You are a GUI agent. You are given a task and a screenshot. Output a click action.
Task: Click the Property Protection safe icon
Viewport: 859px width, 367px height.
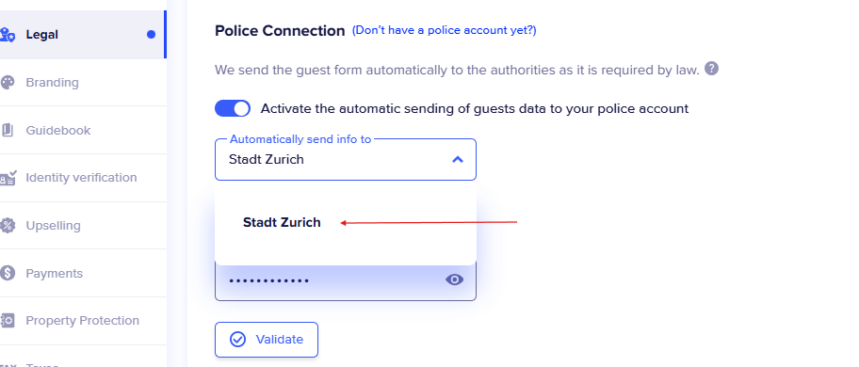pyautogui.click(x=8, y=321)
